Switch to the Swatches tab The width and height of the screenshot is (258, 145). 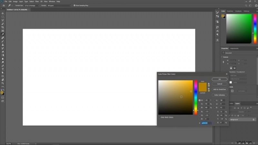pos(230,11)
